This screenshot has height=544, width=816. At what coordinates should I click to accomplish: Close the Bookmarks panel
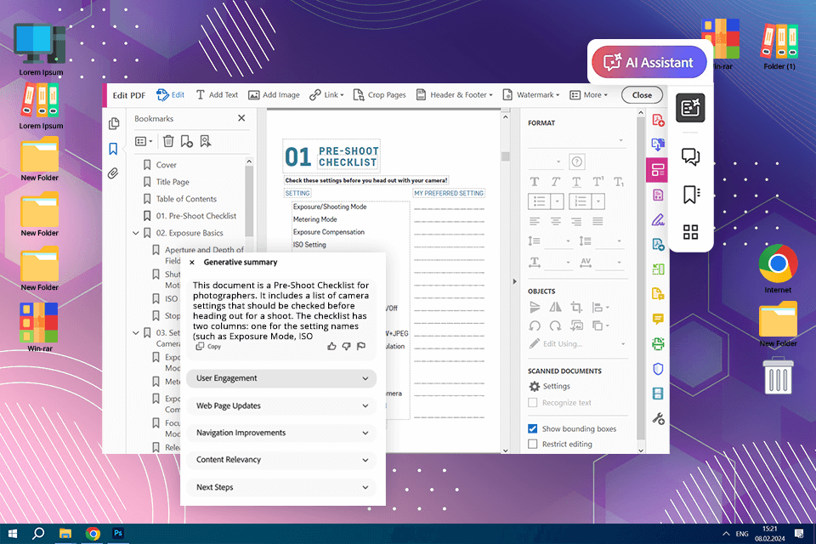241,118
